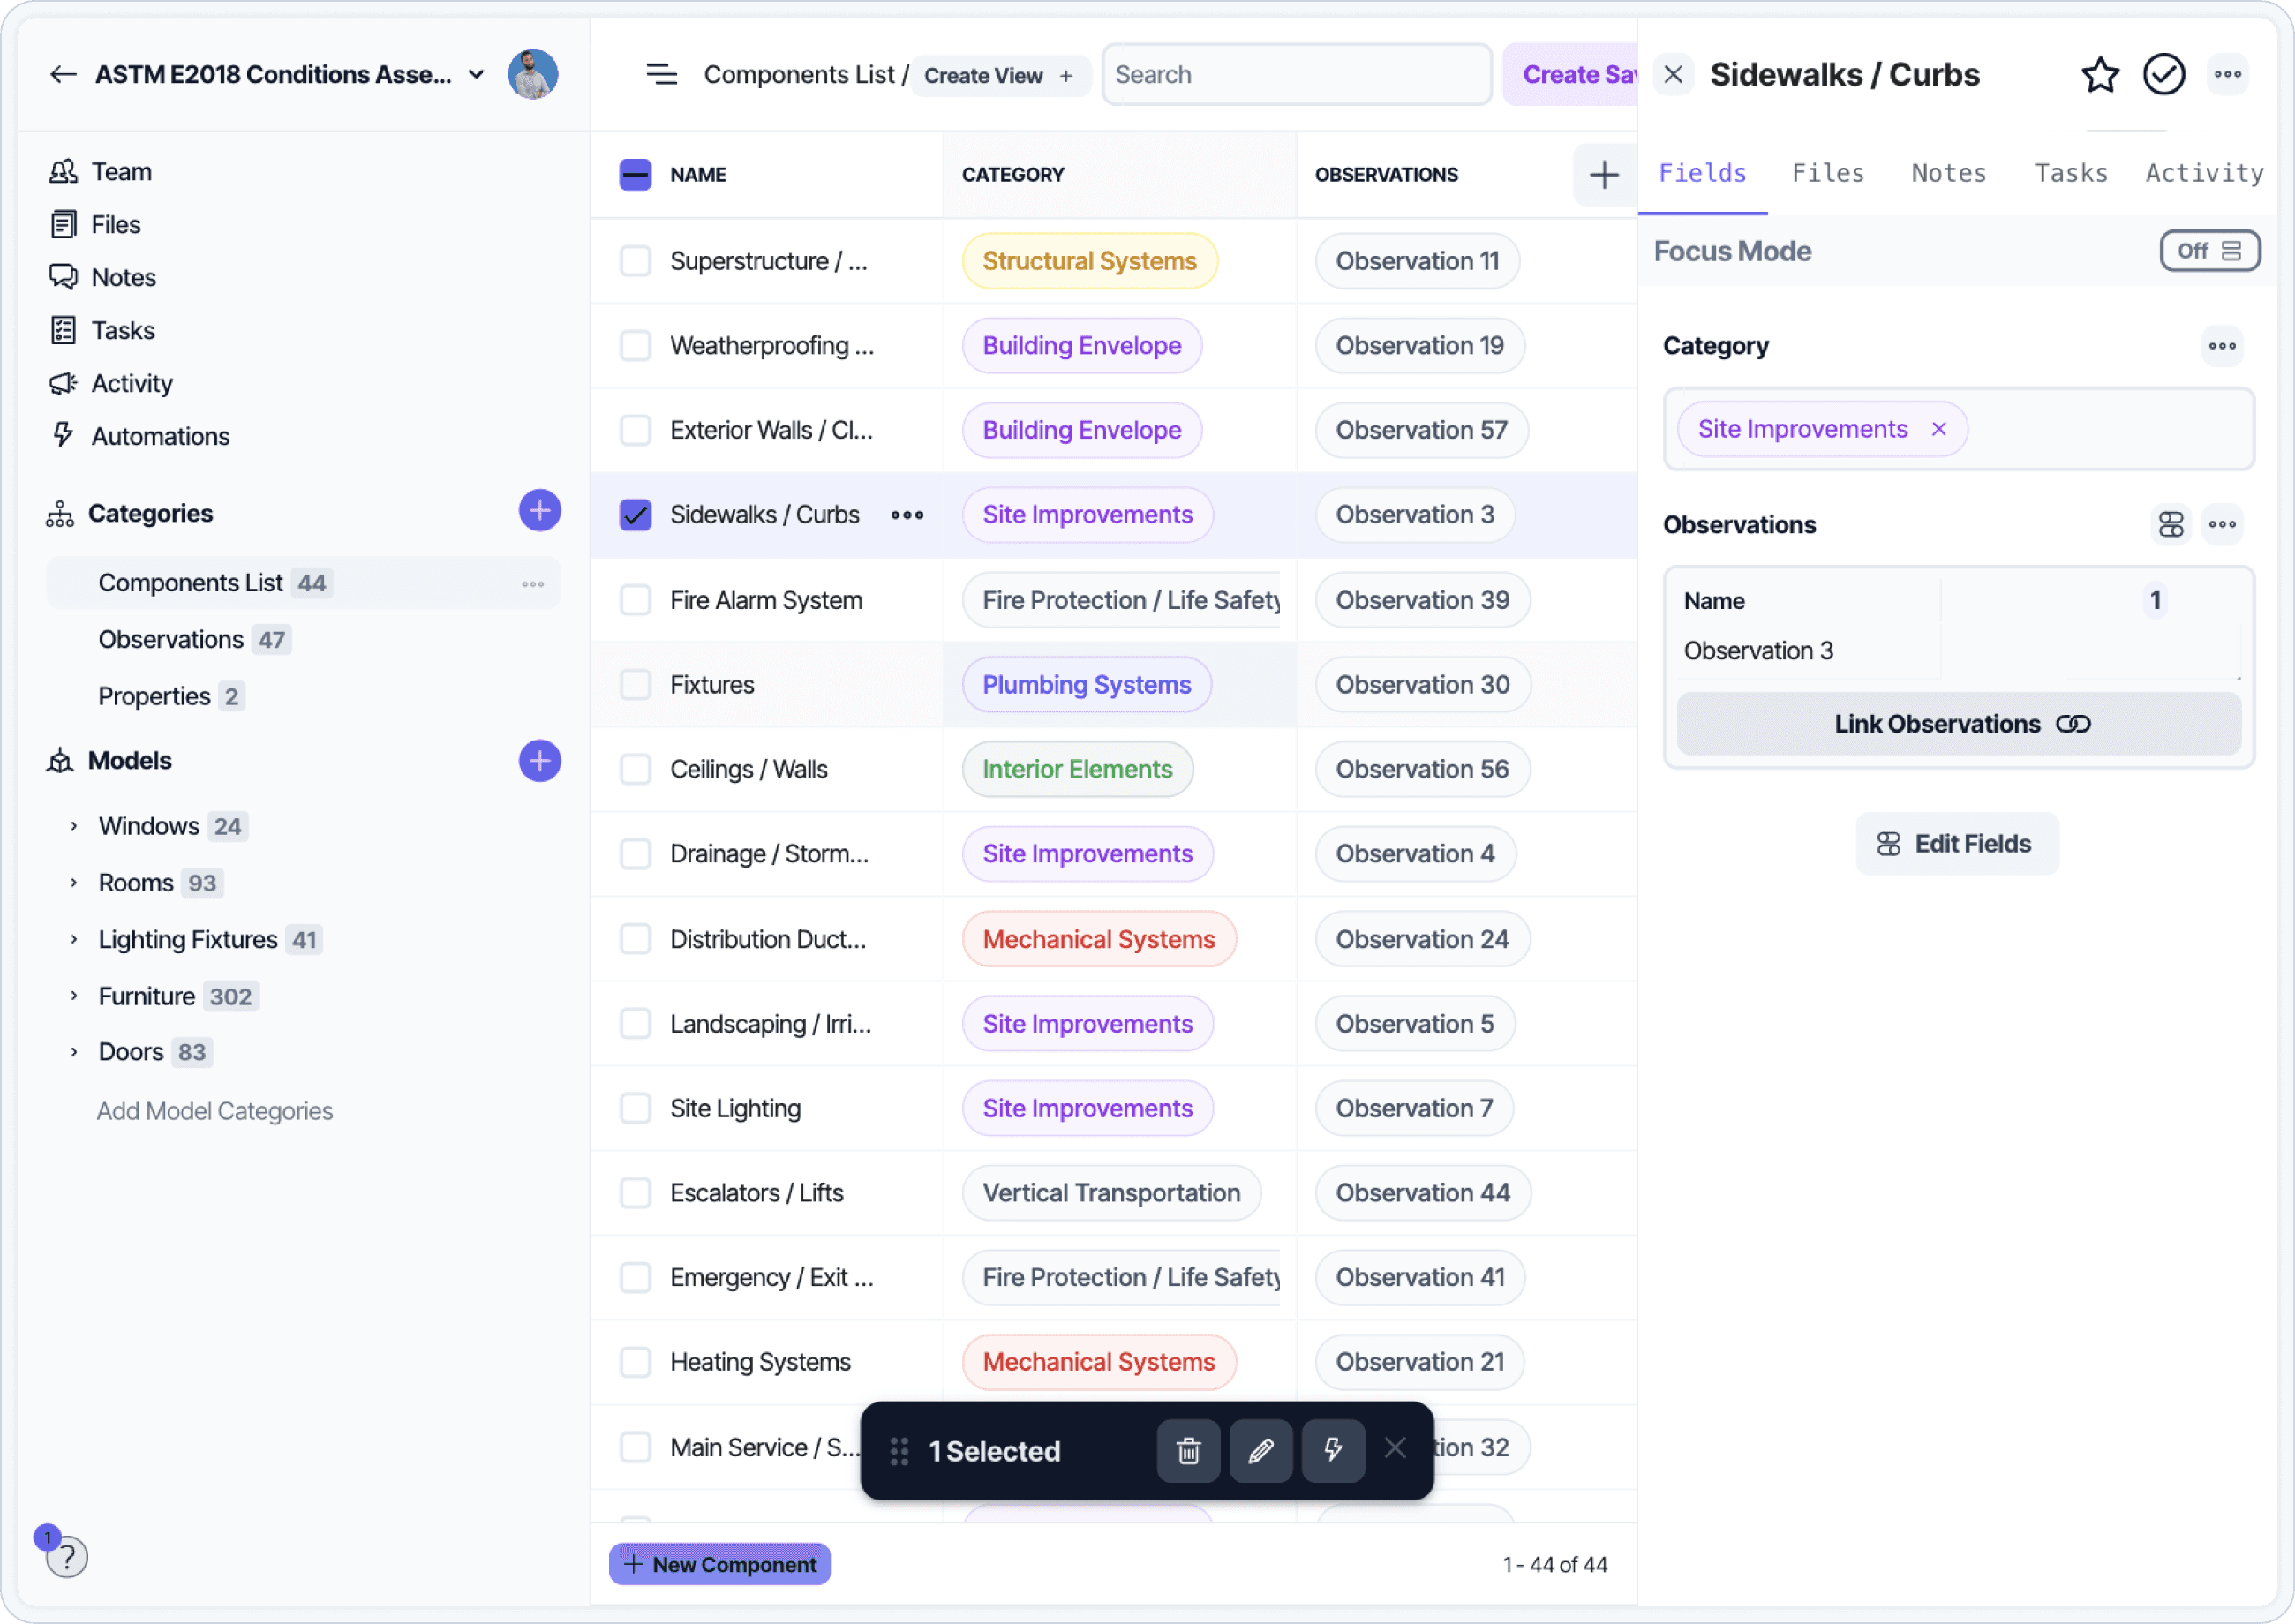Remove the Site Improvements category tag
This screenshot has height=1624, width=2295.
click(x=1938, y=429)
